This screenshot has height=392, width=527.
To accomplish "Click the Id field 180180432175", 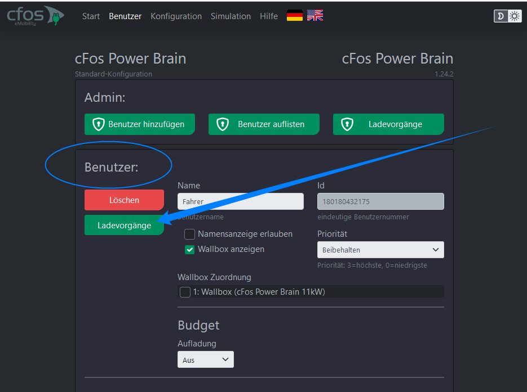I will click(380, 201).
